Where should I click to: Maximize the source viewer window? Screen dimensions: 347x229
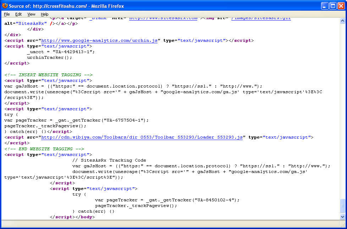tap(333, 6)
